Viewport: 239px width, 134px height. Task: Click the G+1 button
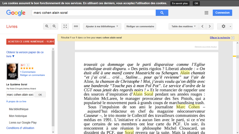point(23,65)
